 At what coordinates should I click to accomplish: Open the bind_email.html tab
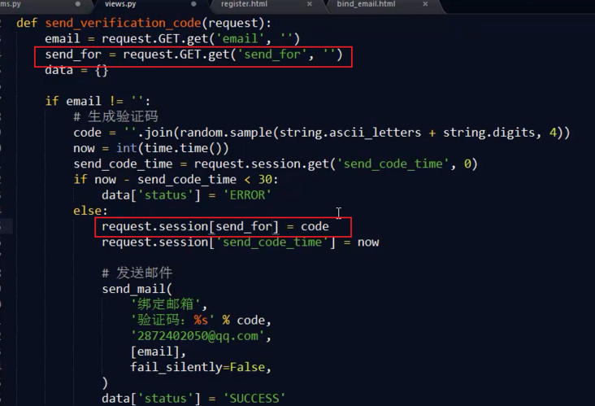366,4
